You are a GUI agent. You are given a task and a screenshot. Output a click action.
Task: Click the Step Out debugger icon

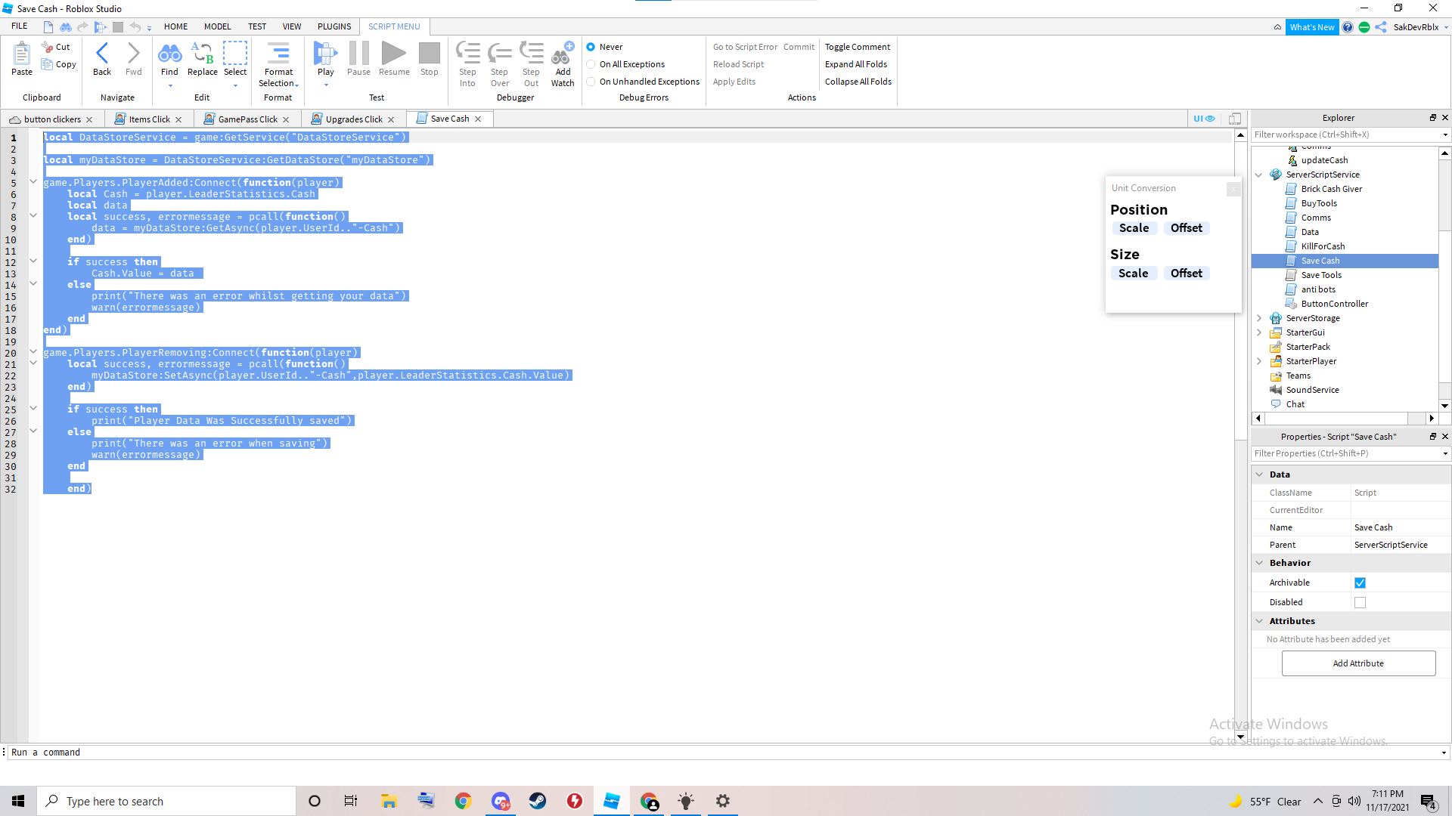[531, 54]
